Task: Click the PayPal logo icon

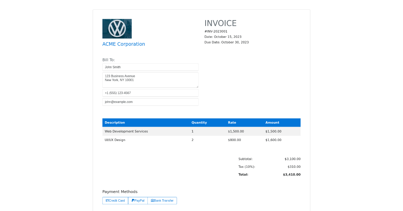Action: (x=132, y=201)
